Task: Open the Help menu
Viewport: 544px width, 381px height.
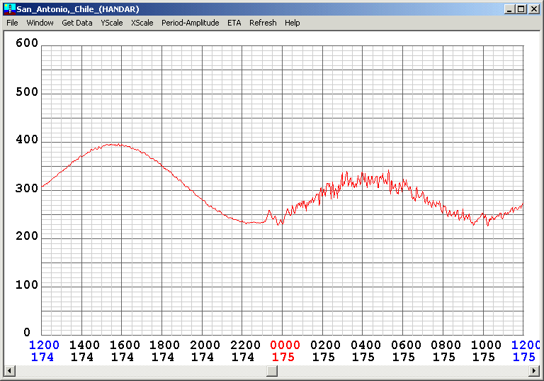Action: click(292, 23)
